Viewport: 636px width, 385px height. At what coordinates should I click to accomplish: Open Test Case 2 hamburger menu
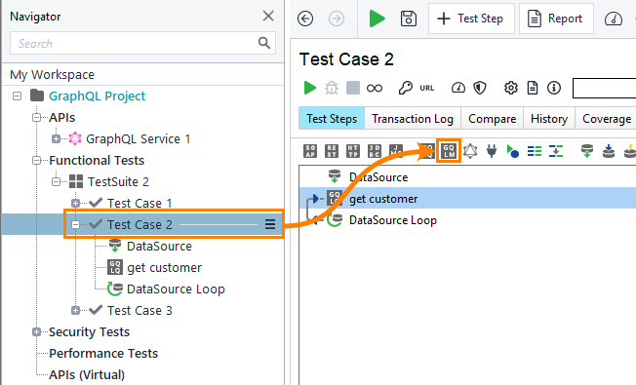coord(270,224)
